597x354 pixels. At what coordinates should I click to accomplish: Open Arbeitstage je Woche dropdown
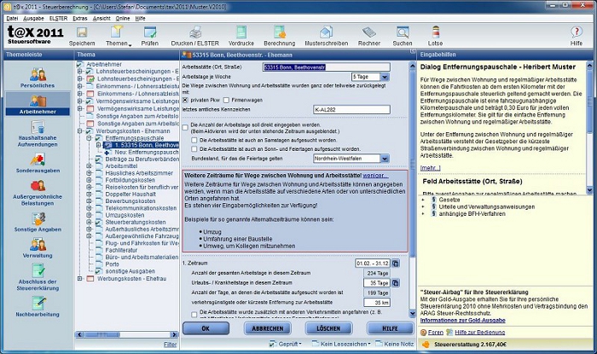pyautogui.click(x=385, y=77)
